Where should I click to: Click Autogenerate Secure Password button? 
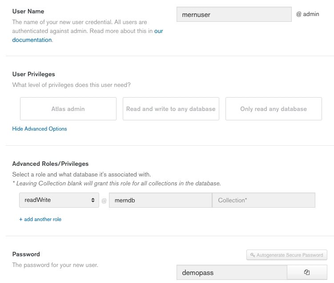287,255
